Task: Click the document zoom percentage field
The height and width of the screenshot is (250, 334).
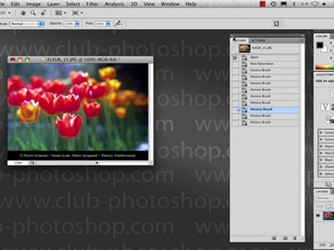Action: 18,163
